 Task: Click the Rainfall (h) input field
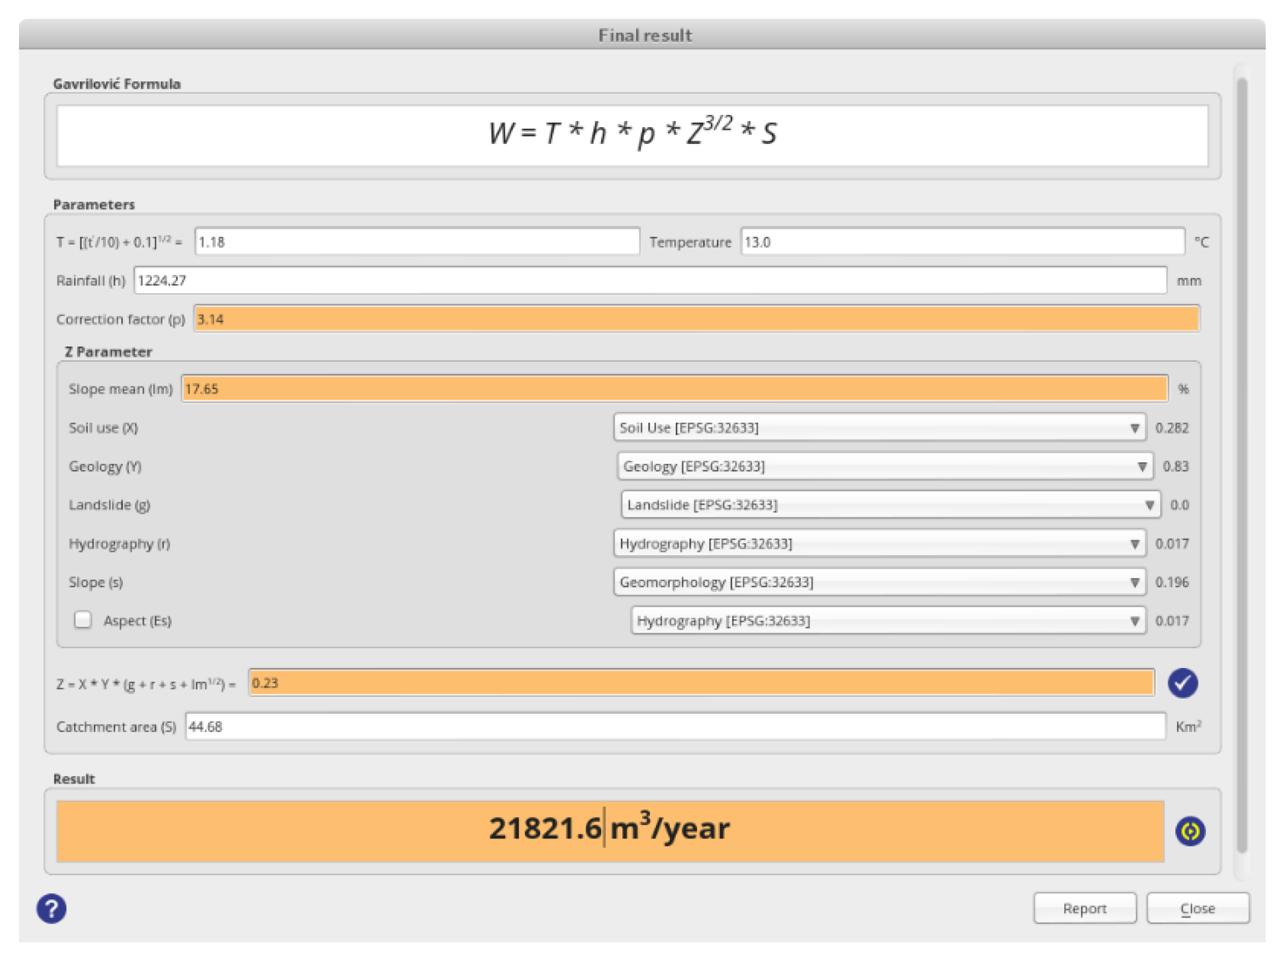(650, 280)
